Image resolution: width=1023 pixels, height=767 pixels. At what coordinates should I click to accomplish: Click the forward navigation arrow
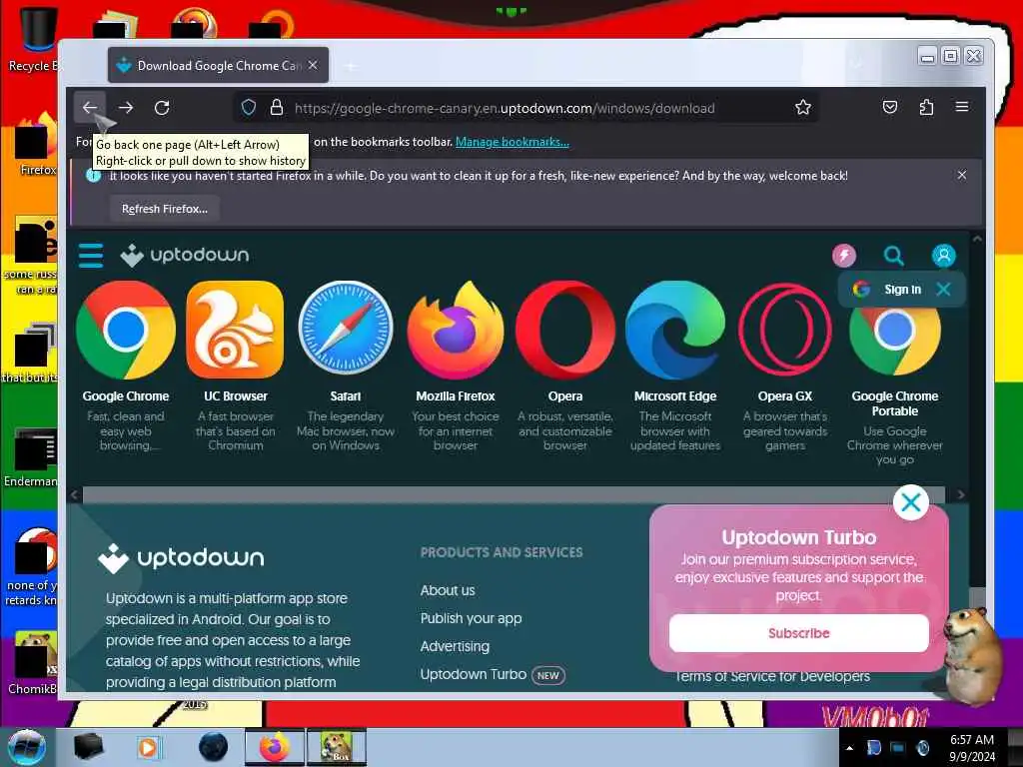126,108
